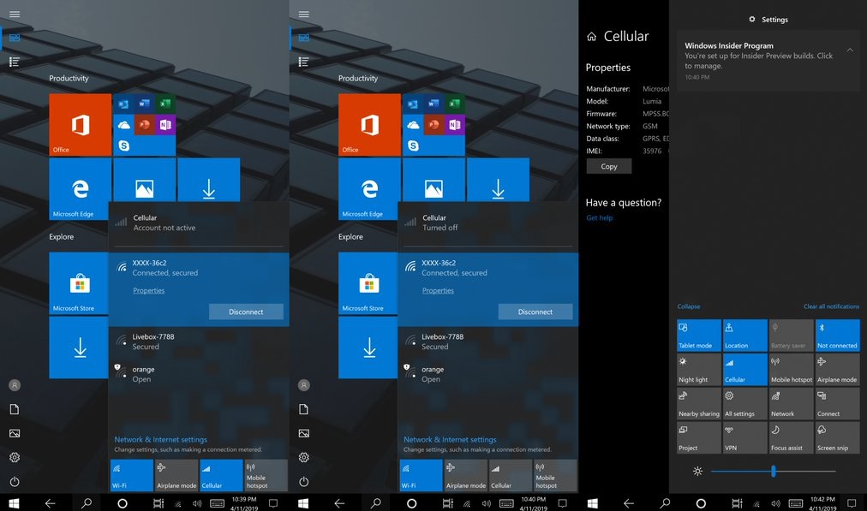Screen dimensions: 867x511
Task: Launch the Screen snip quick action
Action: [x=837, y=437]
